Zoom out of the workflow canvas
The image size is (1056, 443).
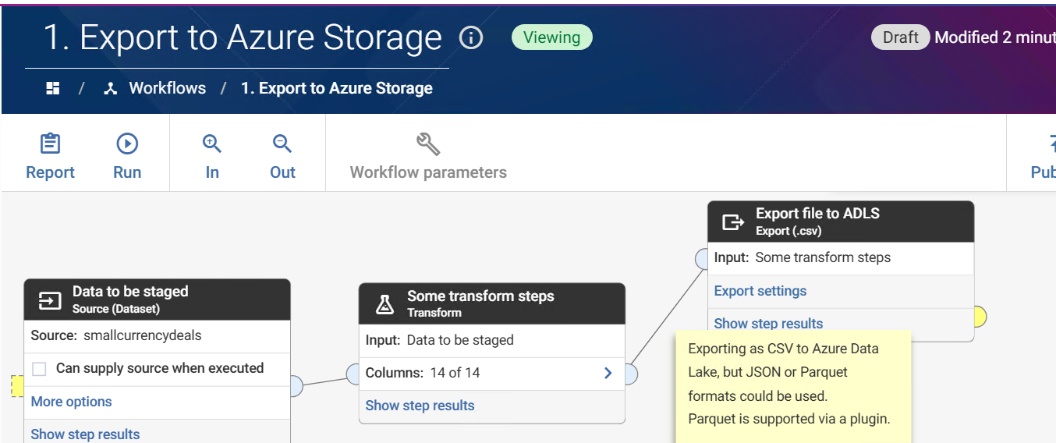(x=282, y=144)
